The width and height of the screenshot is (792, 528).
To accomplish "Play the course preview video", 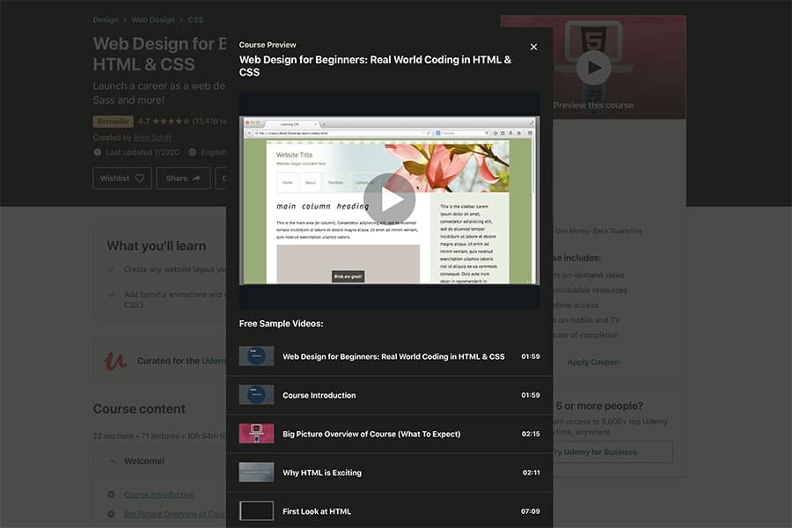I will coord(390,200).
